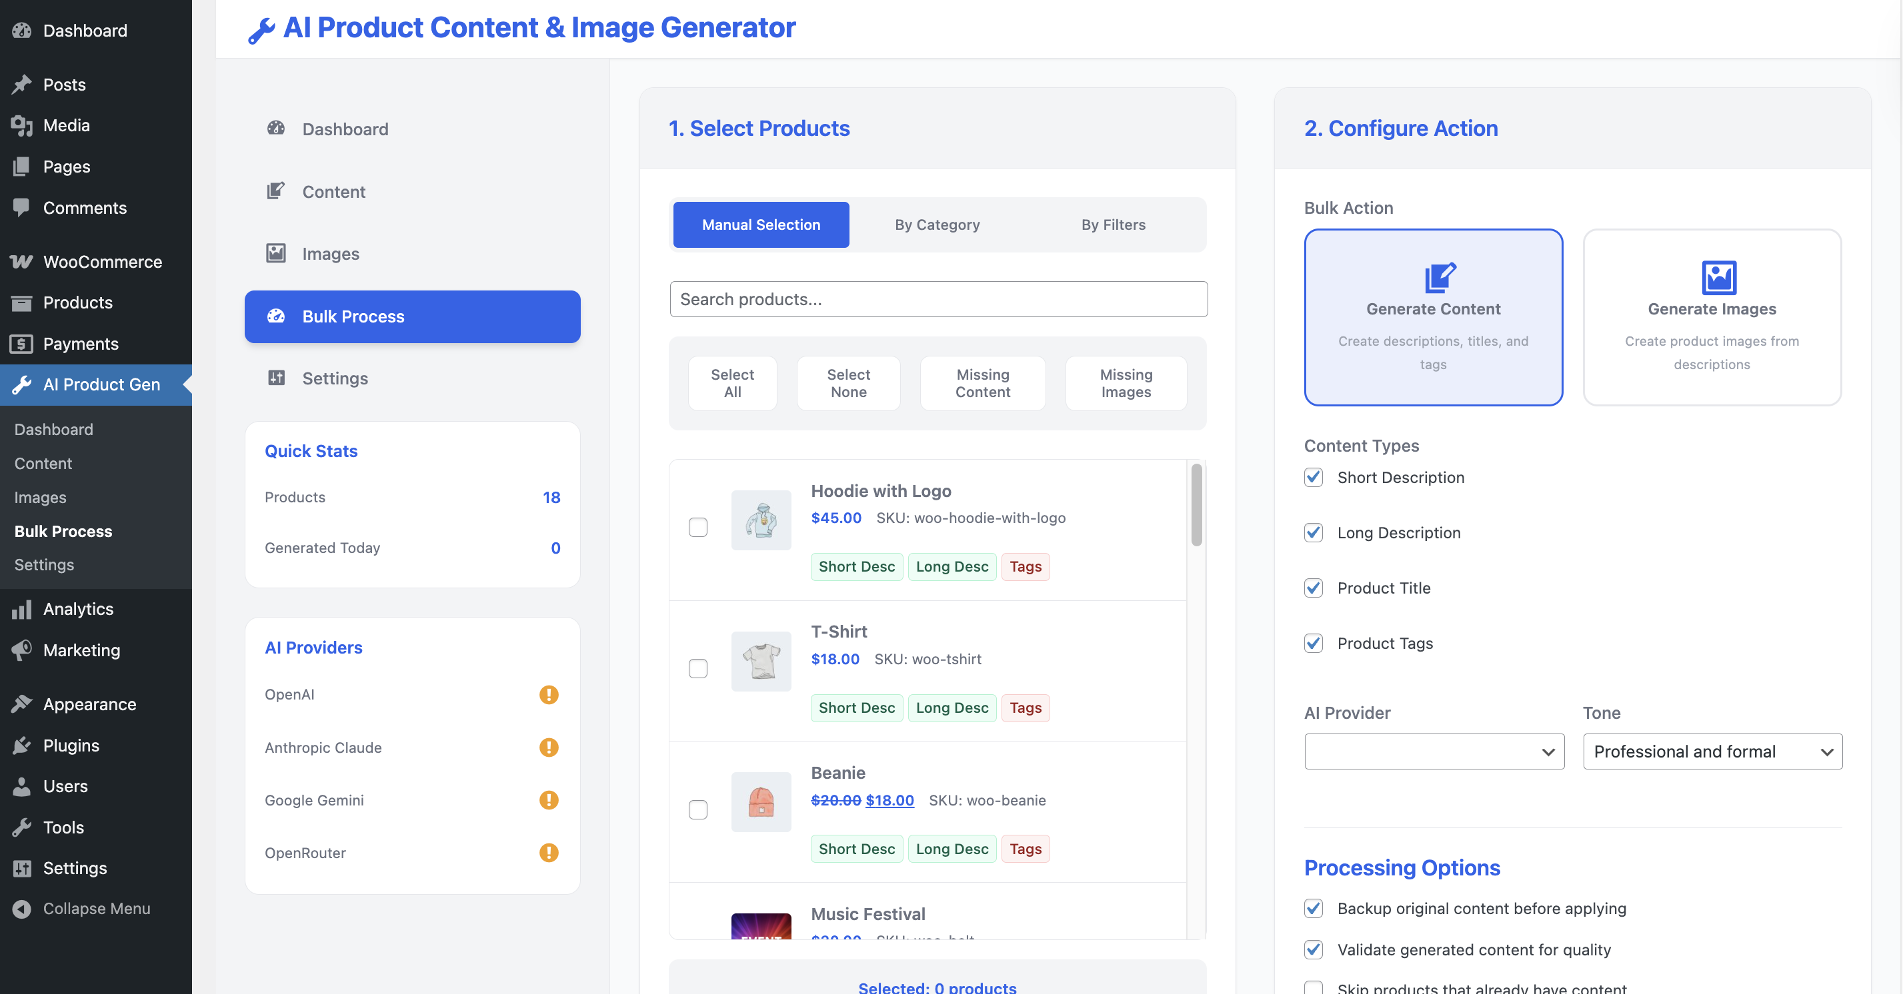Screen dimensions: 1903x994
Task: Click the Search products field
Action: (x=937, y=299)
